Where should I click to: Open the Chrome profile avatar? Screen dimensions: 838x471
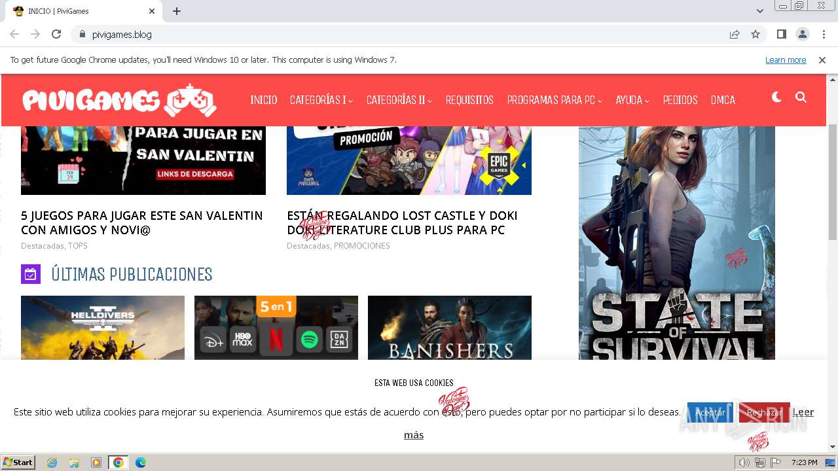click(803, 34)
